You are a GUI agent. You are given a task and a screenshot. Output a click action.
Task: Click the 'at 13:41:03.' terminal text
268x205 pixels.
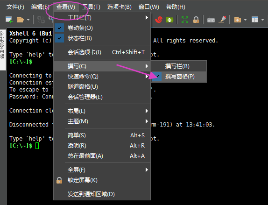coord(195,125)
